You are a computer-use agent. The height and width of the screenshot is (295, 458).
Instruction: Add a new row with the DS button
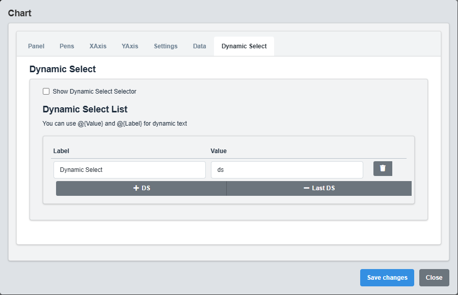click(x=141, y=188)
